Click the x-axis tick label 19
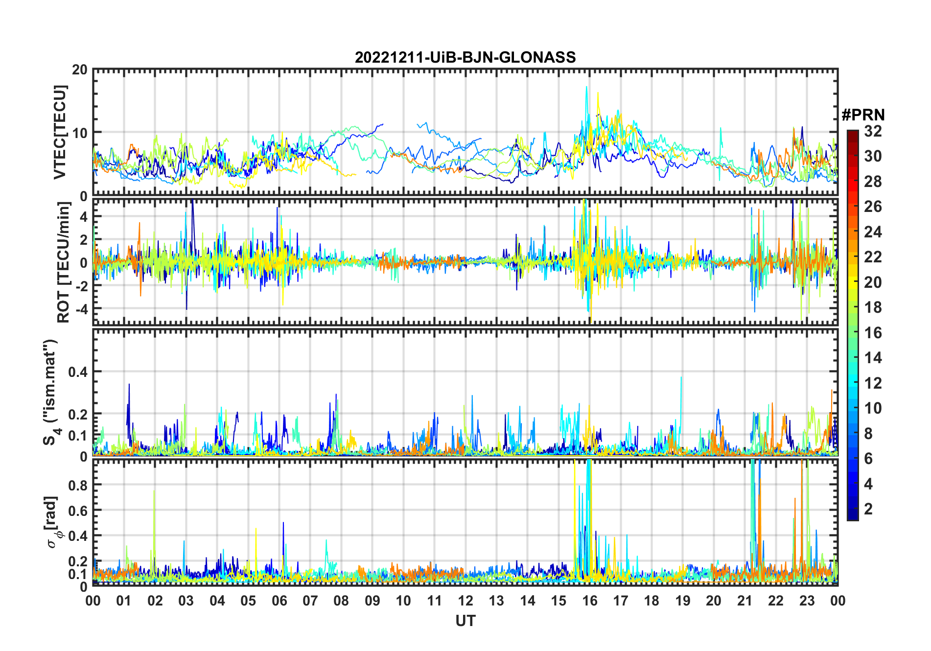The image size is (931, 651). (x=683, y=601)
